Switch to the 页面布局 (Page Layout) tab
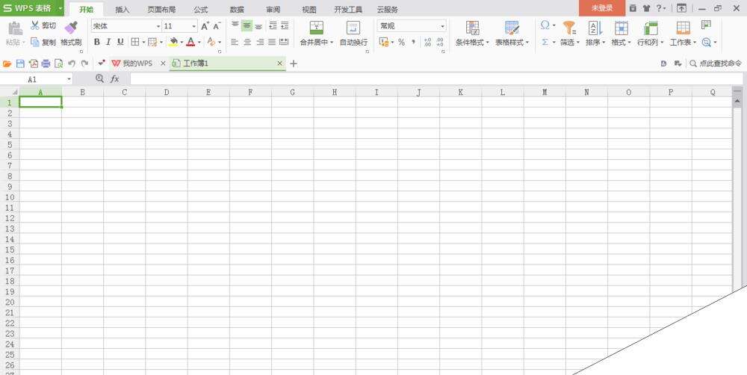The width and height of the screenshot is (747, 375). [161, 10]
